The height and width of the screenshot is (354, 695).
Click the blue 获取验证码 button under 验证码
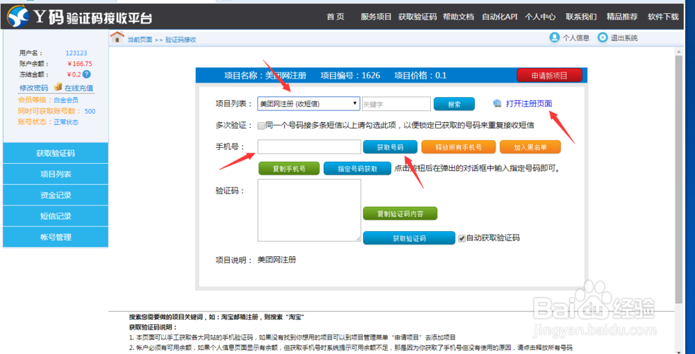tap(409, 238)
